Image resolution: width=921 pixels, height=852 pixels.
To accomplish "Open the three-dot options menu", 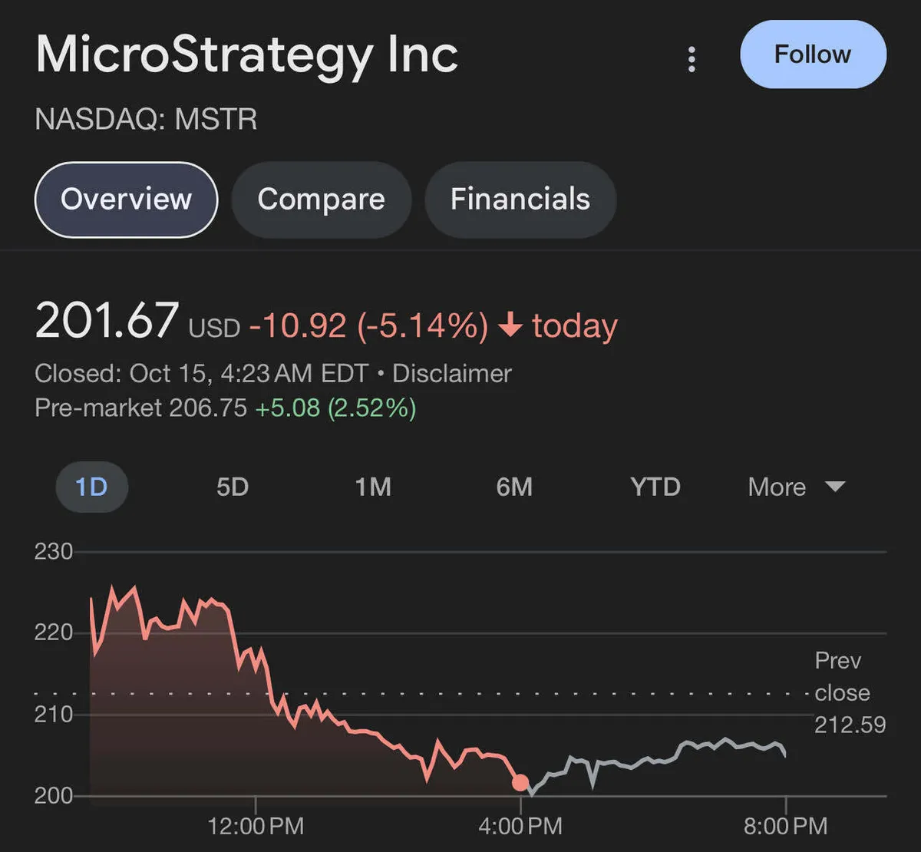I will (692, 59).
